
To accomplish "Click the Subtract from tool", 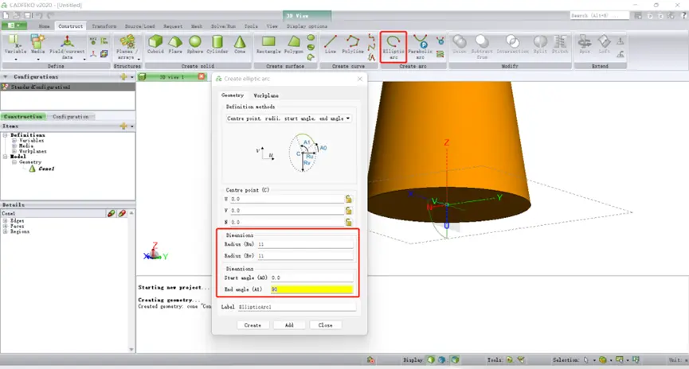I will pos(482,46).
